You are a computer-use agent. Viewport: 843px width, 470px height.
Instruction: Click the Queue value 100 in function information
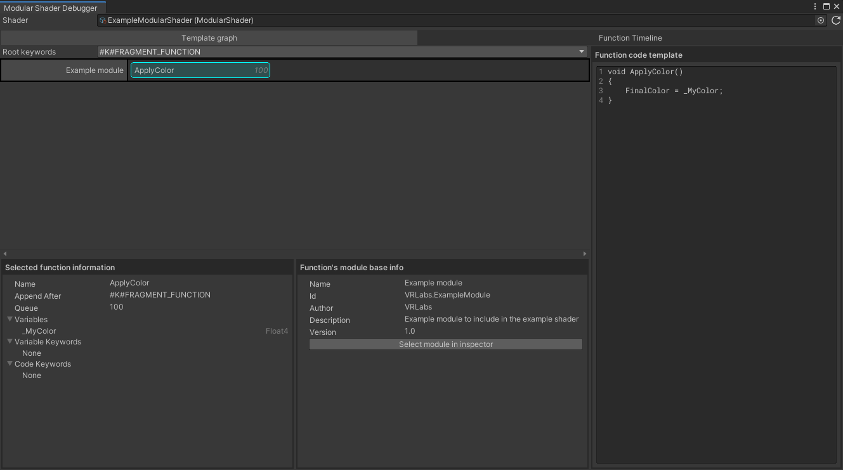click(x=117, y=307)
